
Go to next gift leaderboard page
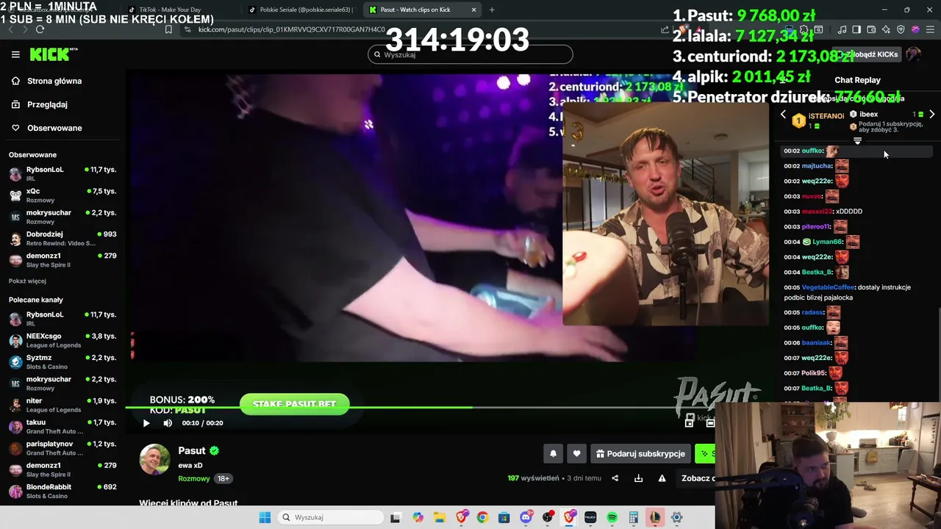[x=931, y=115]
